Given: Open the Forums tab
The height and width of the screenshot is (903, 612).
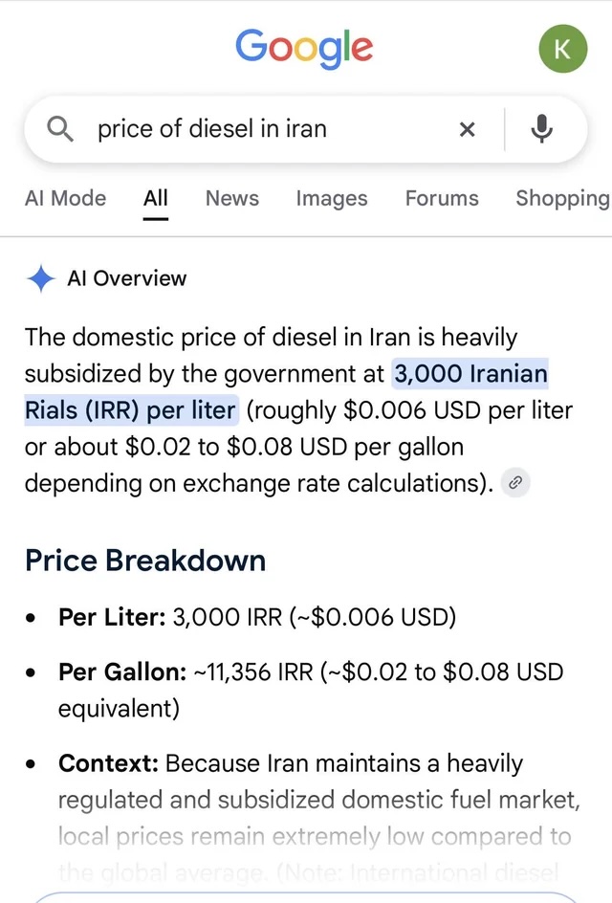Looking at the screenshot, I should 442,198.
